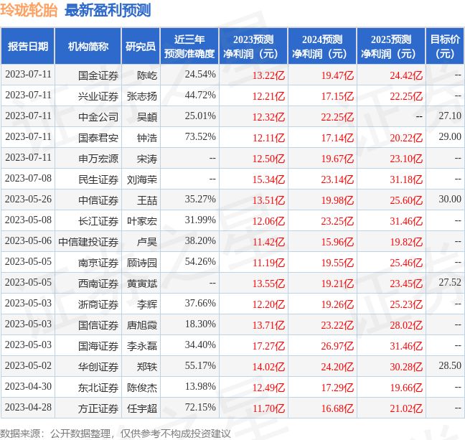Click the 玲珑轮胎 title text
465x440 pixels.
click(29, 10)
